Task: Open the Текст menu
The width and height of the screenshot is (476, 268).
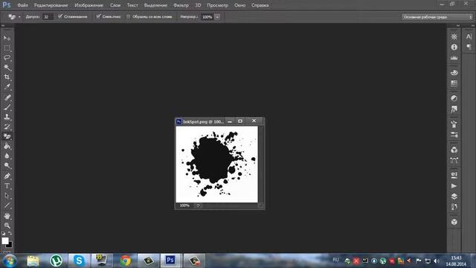Action: point(132,5)
